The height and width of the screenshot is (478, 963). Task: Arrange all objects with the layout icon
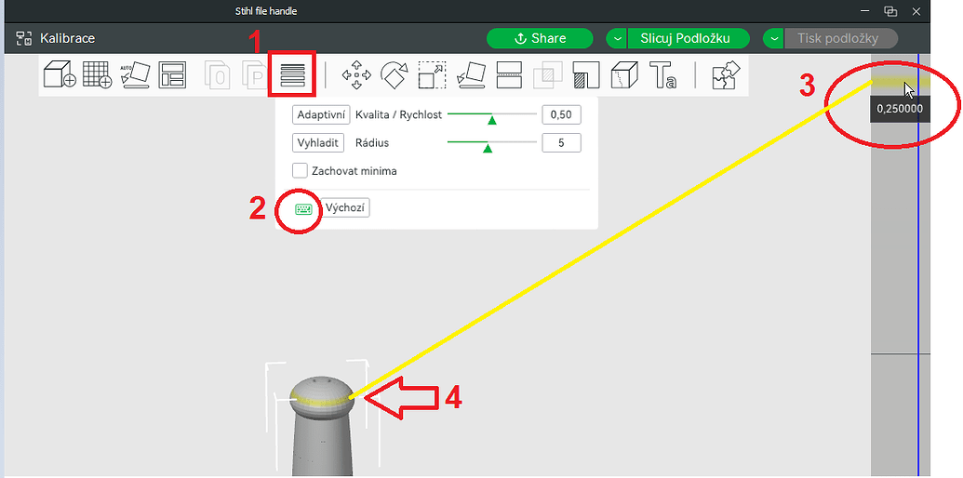[172, 74]
